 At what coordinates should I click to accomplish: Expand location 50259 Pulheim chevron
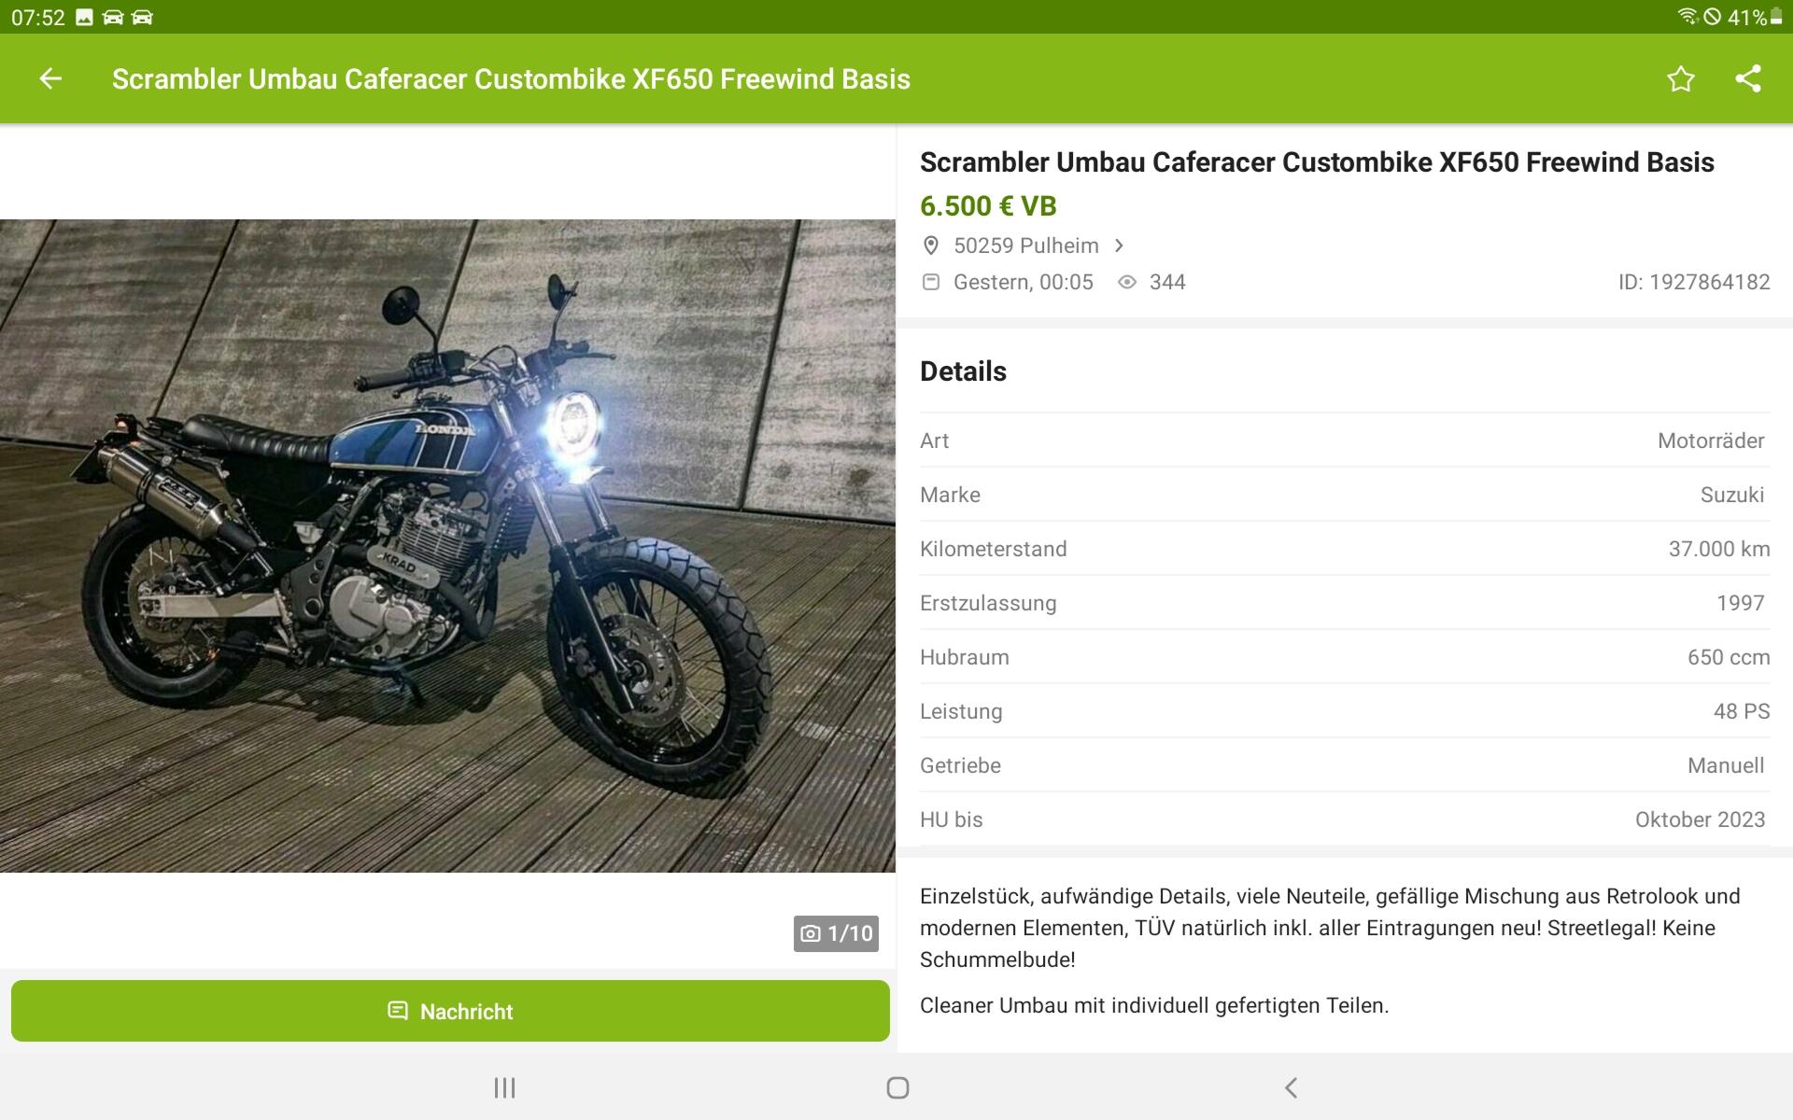click(x=1119, y=245)
